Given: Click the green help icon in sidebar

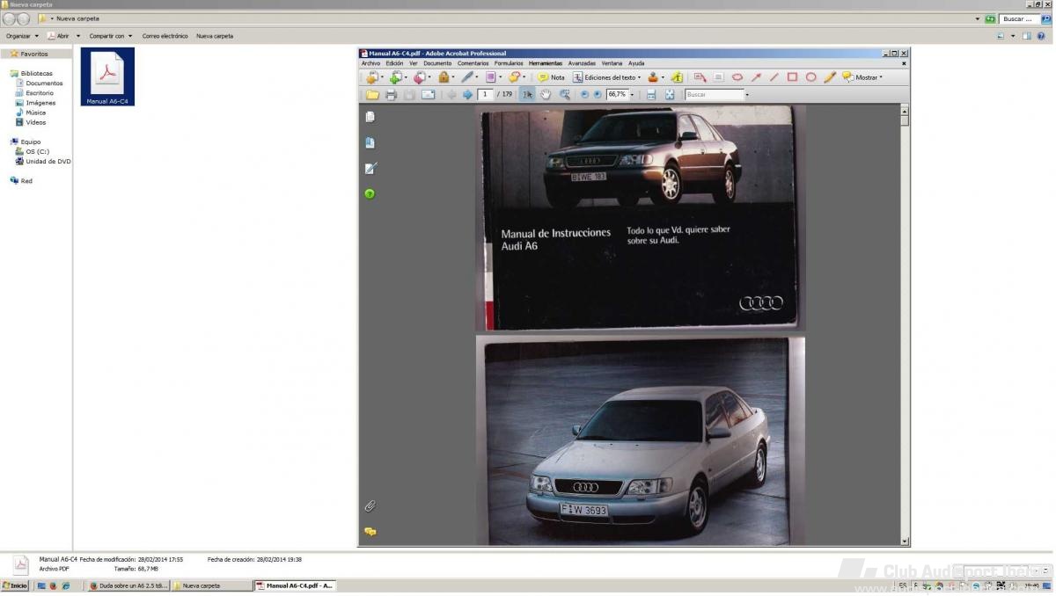Looking at the screenshot, I should pos(370,193).
